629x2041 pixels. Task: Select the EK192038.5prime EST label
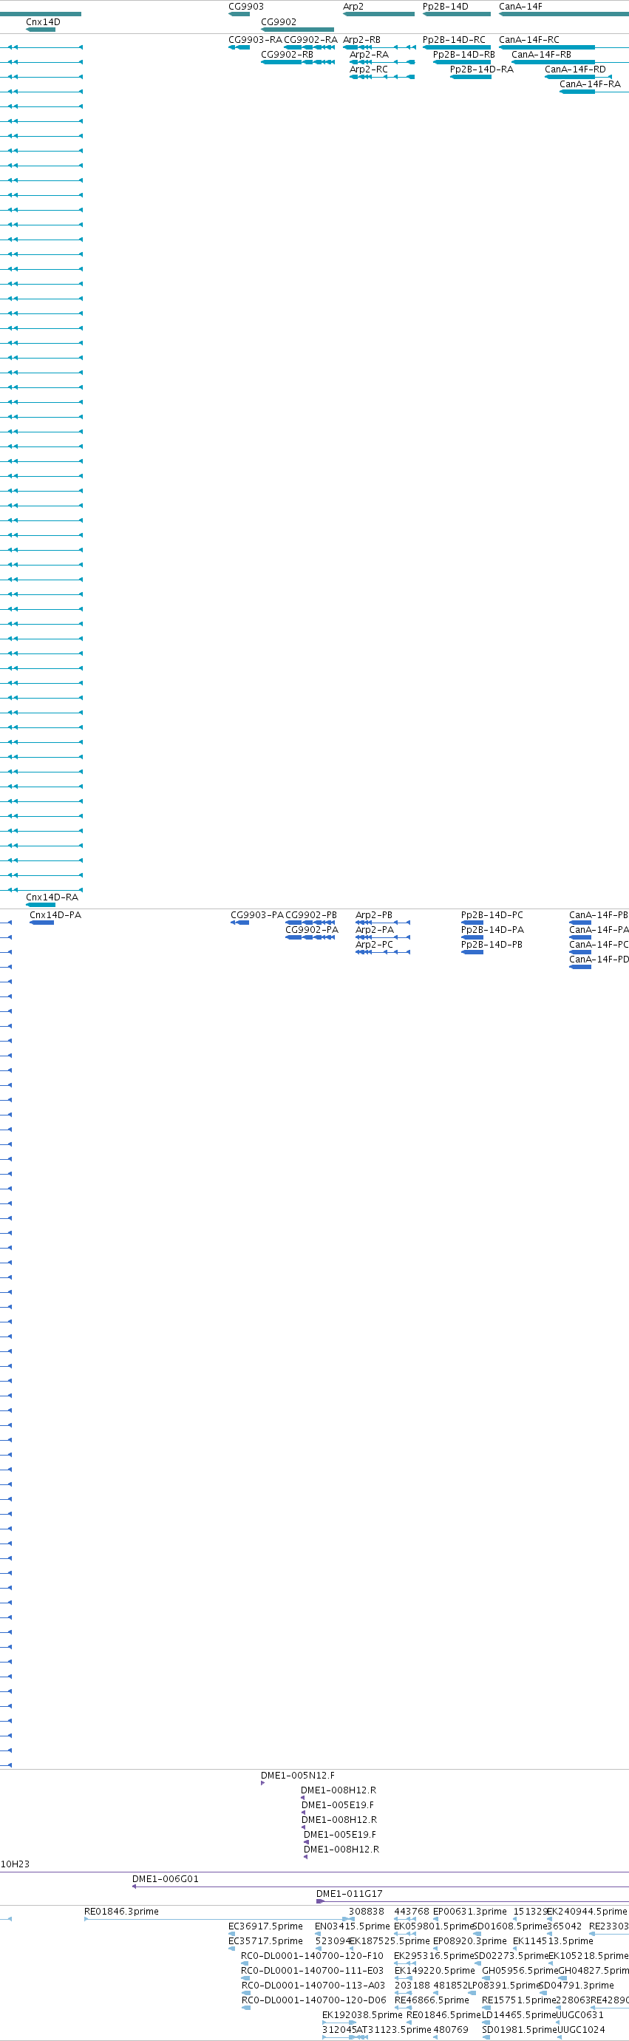(x=362, y=2015)
